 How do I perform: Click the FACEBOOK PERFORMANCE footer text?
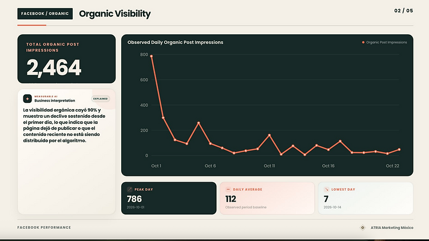pyautogui.click(x=44, y=227)
